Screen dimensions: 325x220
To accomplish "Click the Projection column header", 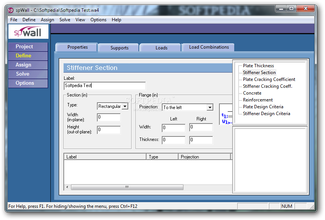I will tap(204, 157).
